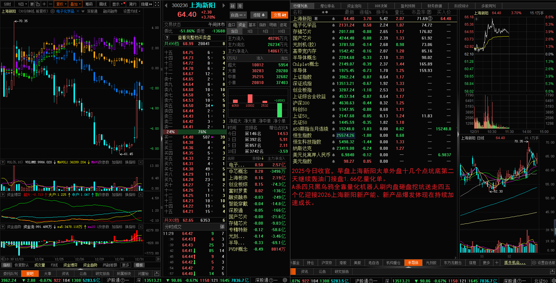Select 半导体 watchlist tab
This screenshot has width=556, height=283.
point(413,263)
